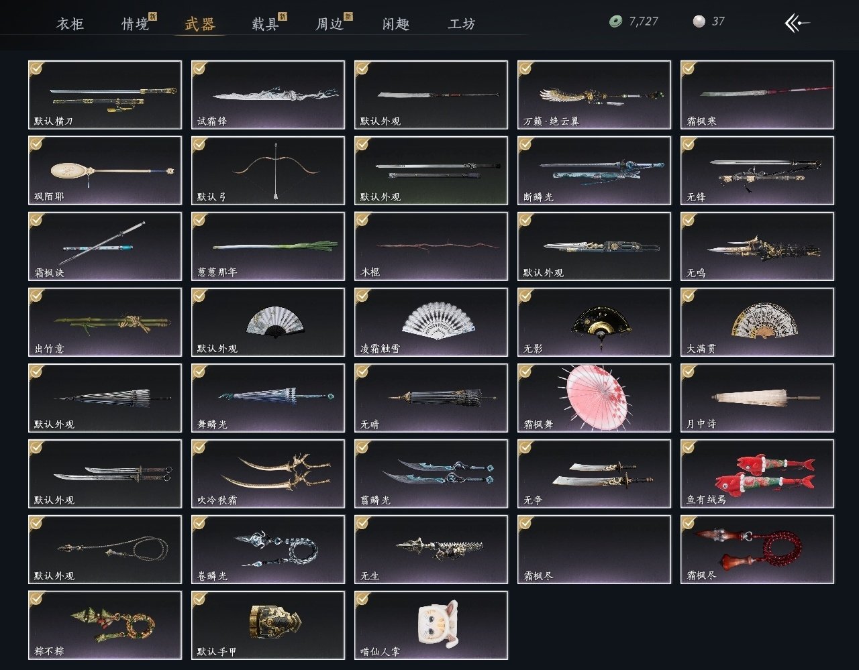
Task: Select the 大满贯 fan skin
Action: [x=757, y=322]
